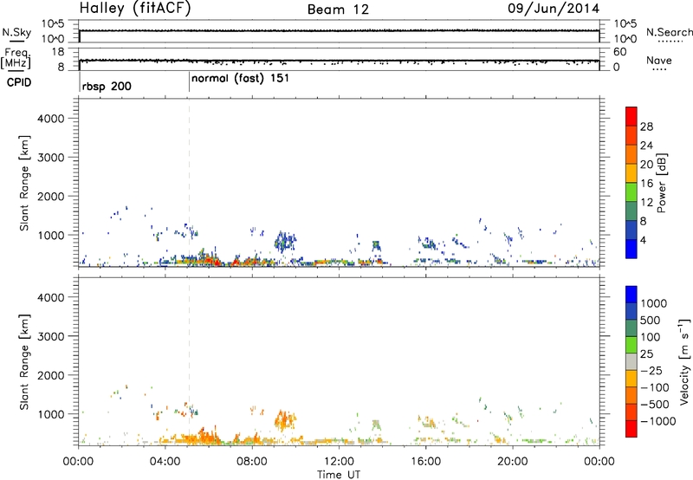Click the '16:00' time axis tick label
693x480 pixels.
pos(425,462)
